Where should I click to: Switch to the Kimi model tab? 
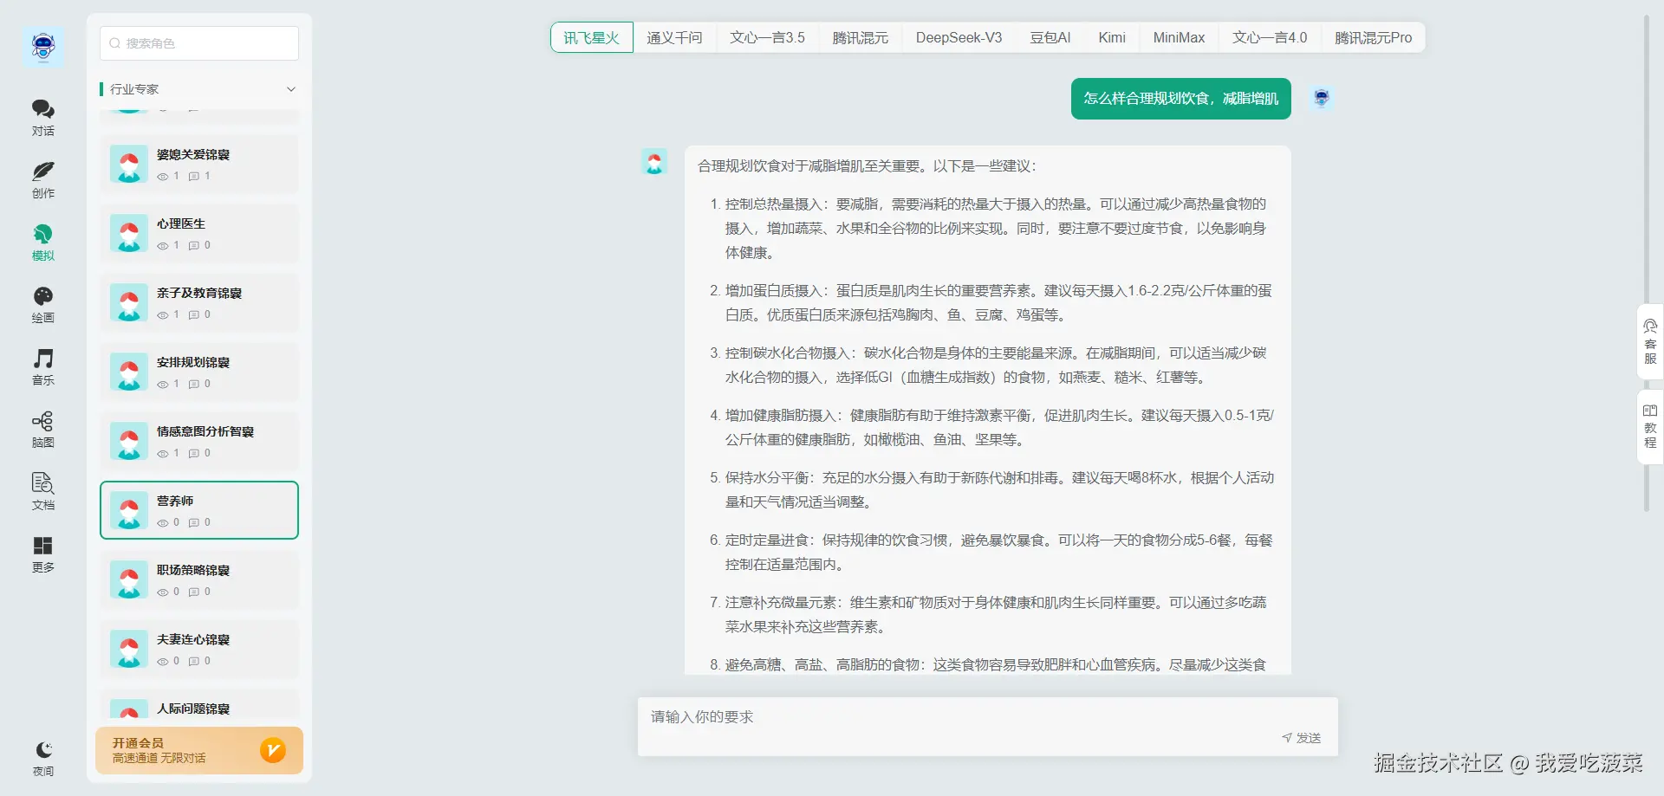(1112, 37)
